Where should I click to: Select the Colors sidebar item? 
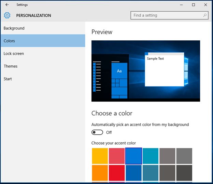[x=9, y=41]
